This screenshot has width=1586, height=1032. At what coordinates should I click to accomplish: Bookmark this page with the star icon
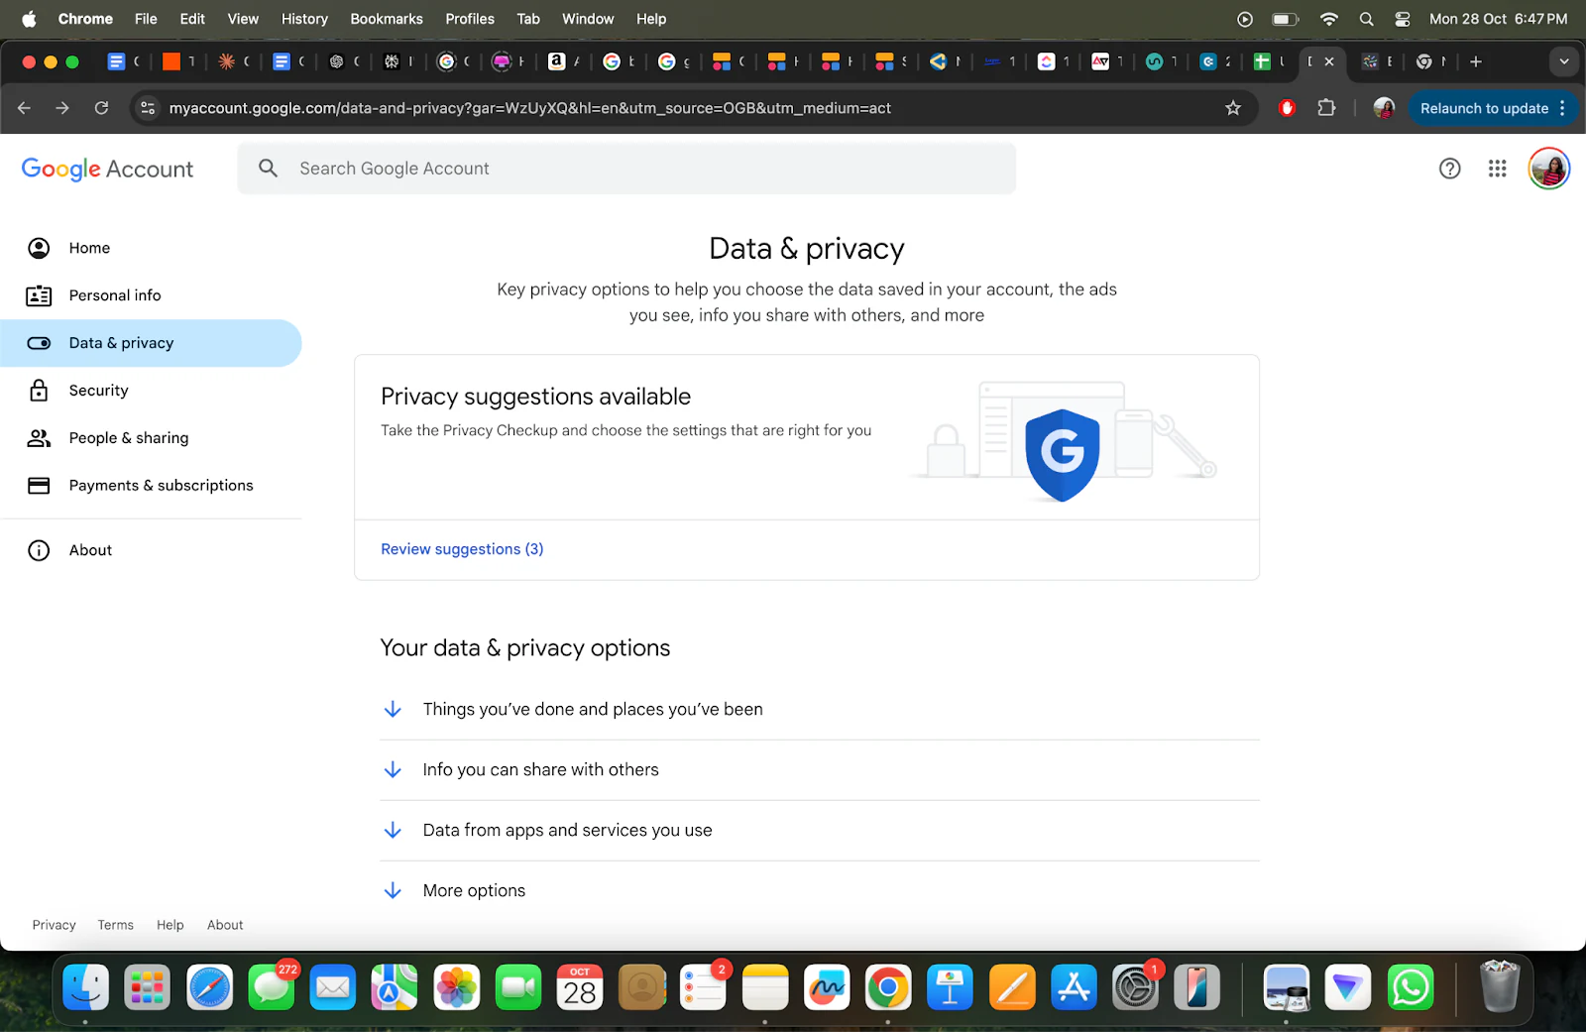(1233, 108)
